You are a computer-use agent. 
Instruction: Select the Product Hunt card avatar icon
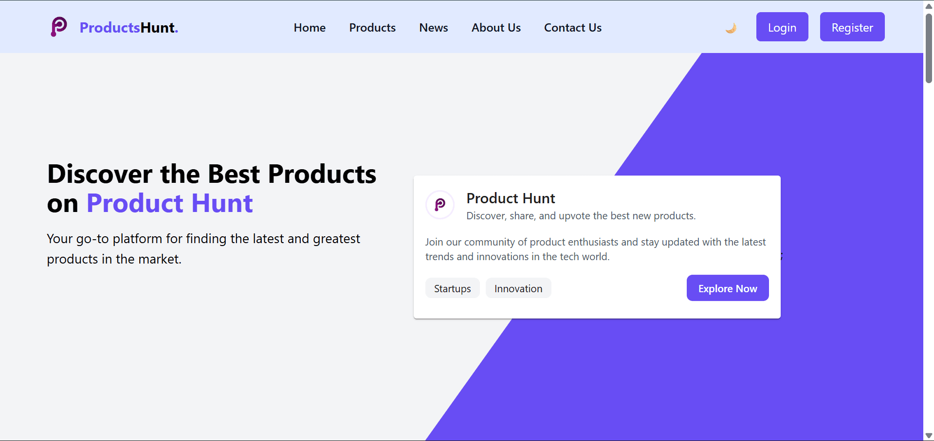[440, 205]
